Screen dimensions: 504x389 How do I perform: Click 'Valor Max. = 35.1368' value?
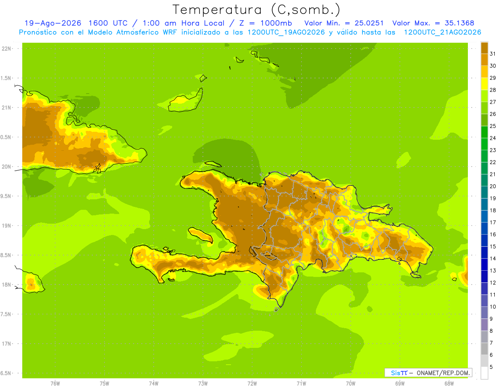point(433,23)
